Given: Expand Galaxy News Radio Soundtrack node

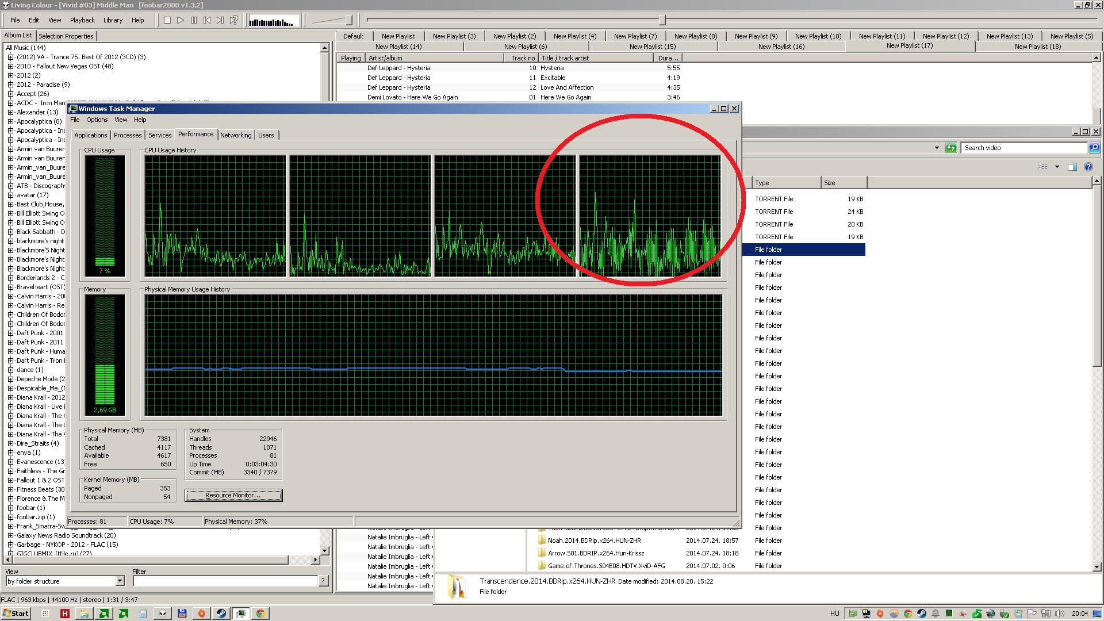Looking at the screenshot, I should (x=10, y=535).
